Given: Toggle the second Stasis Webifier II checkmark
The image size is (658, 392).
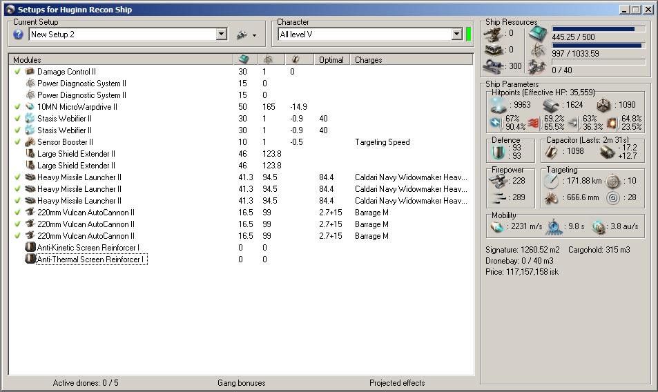Looking at the screenshot, I should tap(17, 130).
